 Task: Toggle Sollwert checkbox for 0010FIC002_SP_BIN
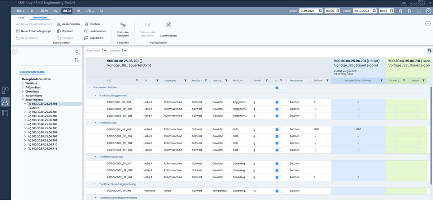coord(315,109)
